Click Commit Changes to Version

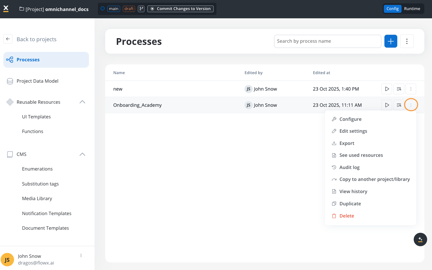pyautogui.click(x=180, y=9)
